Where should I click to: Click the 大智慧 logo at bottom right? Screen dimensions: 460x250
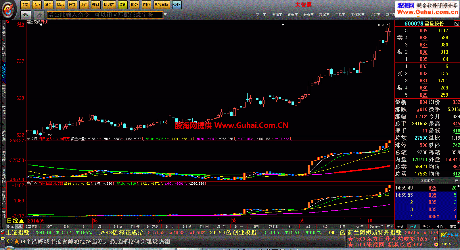point(450,235)
